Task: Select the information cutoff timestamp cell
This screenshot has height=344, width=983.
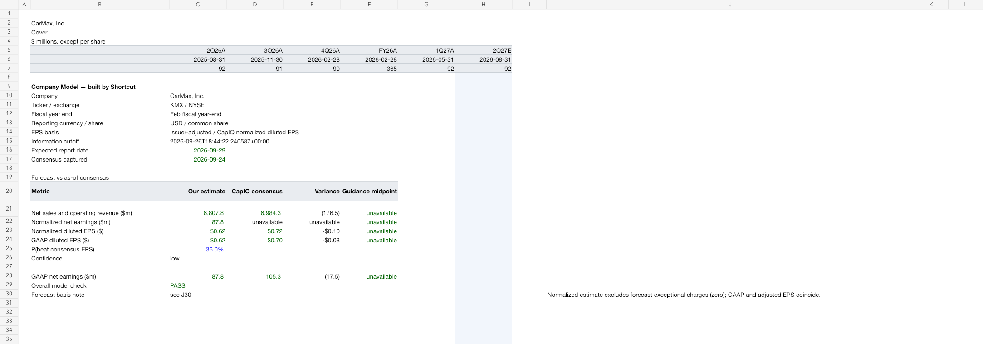Action: click(220, 141)
